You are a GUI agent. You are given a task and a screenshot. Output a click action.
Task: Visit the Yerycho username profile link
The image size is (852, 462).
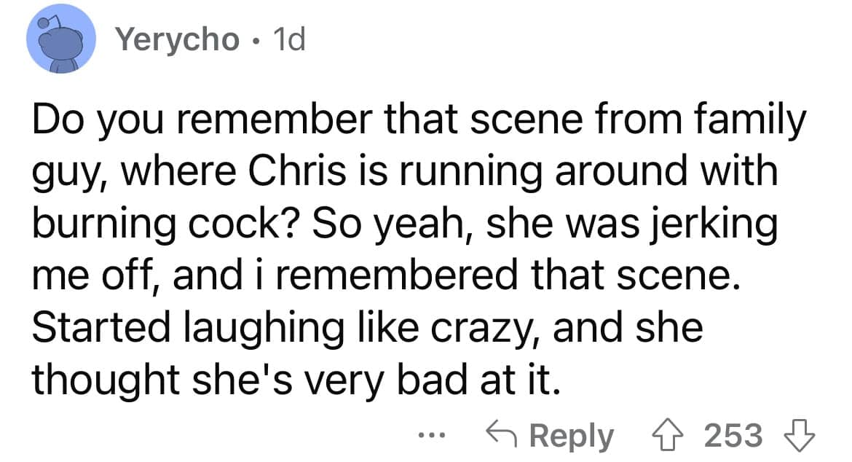pos(178,42)
